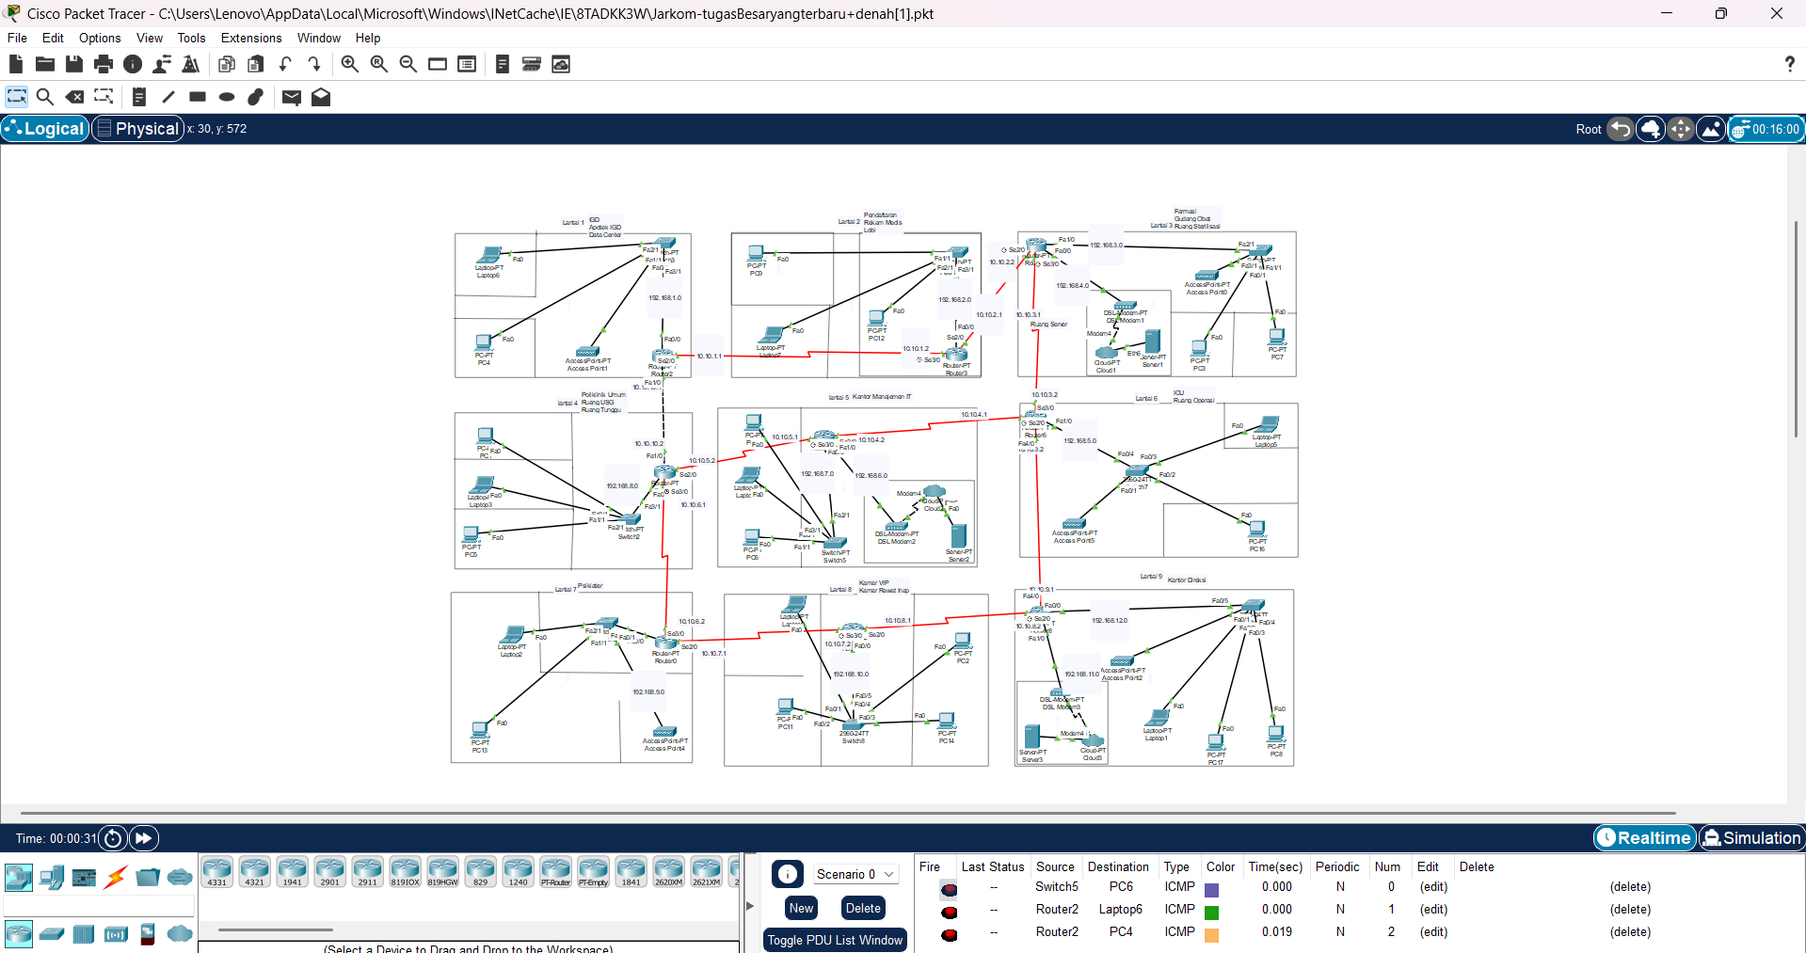This screenshot has width=1806, height=953.
Task: Click the Zoom In magnifier icon
Action: tap(349, 64)
